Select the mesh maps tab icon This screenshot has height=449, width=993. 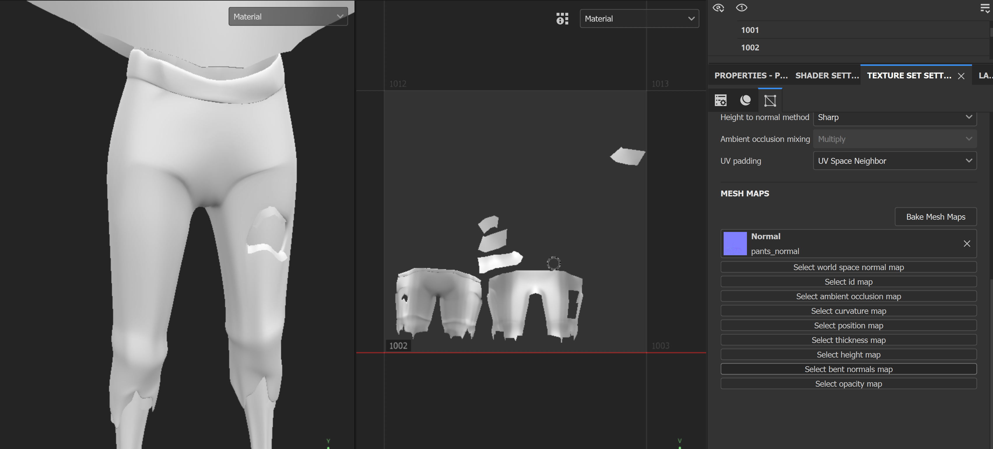click(770, 100)
